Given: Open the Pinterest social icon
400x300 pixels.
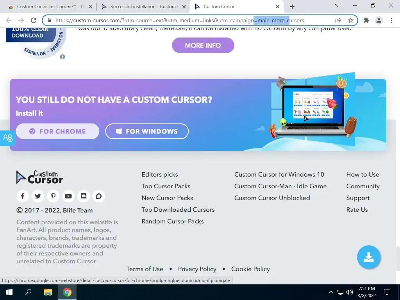Looking at the screenshot, I should [x=53, y=196].
